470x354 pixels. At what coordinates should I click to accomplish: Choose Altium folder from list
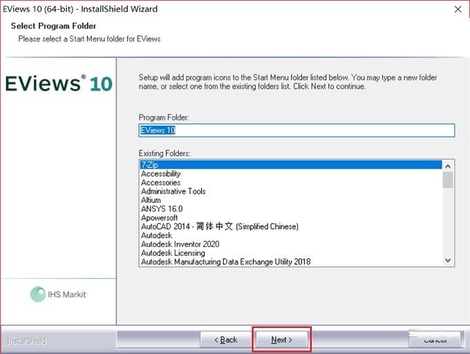291,200
